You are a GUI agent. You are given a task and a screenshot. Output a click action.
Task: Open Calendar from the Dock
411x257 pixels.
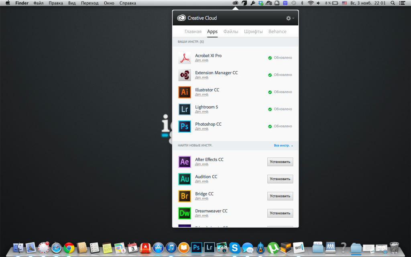[x=132, y=247]
